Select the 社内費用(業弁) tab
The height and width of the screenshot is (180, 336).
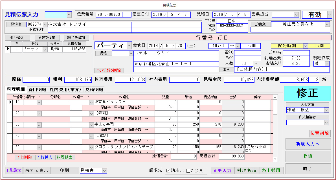[x=65, y=90]
